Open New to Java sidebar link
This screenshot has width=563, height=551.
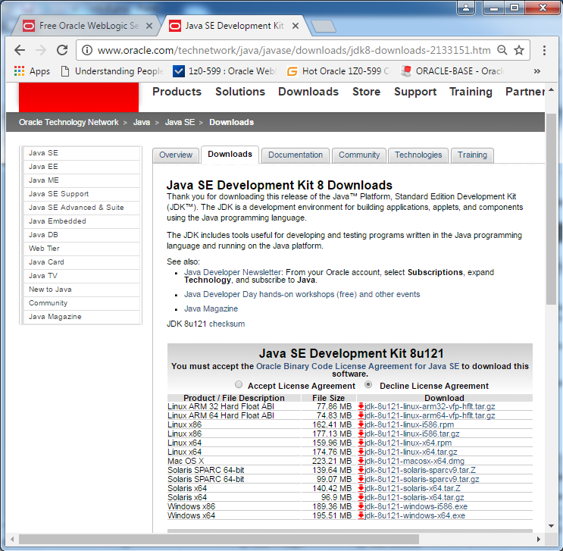pos(82,290)
